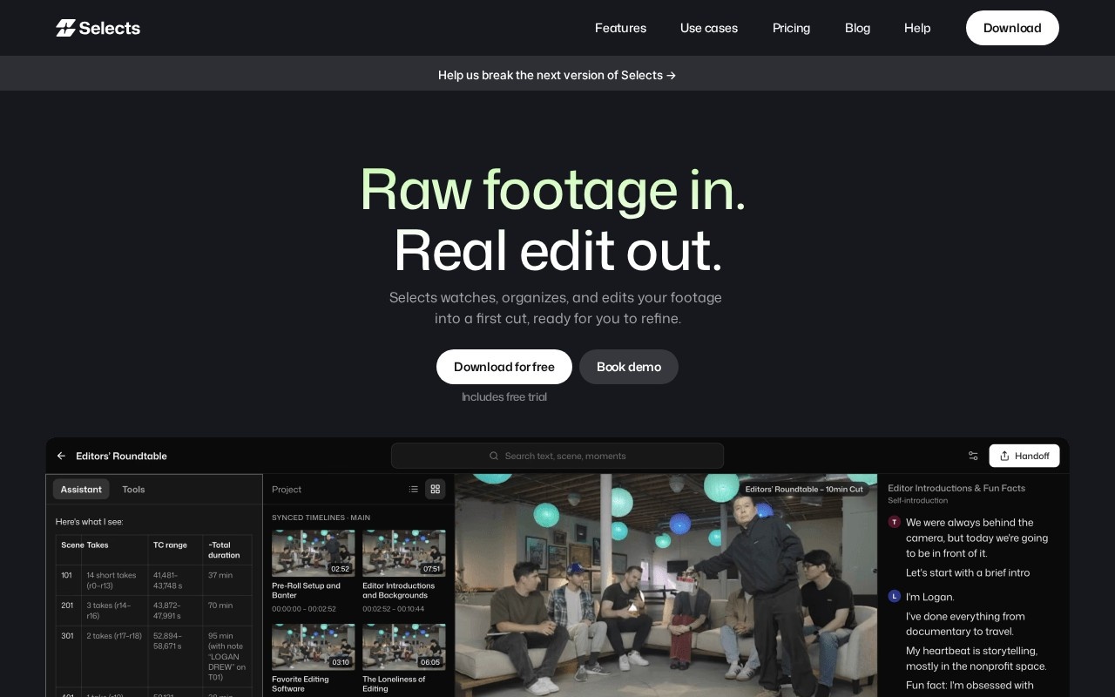Open The Loneliness of Editing thumbnail
The height and width of the screenshot is (697, 1115).
404,646
